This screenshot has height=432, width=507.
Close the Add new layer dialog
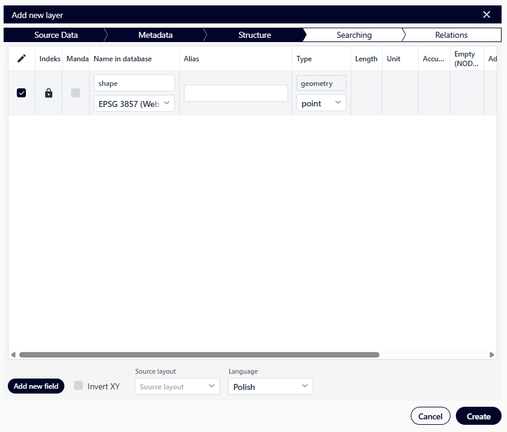coord(487,14)
